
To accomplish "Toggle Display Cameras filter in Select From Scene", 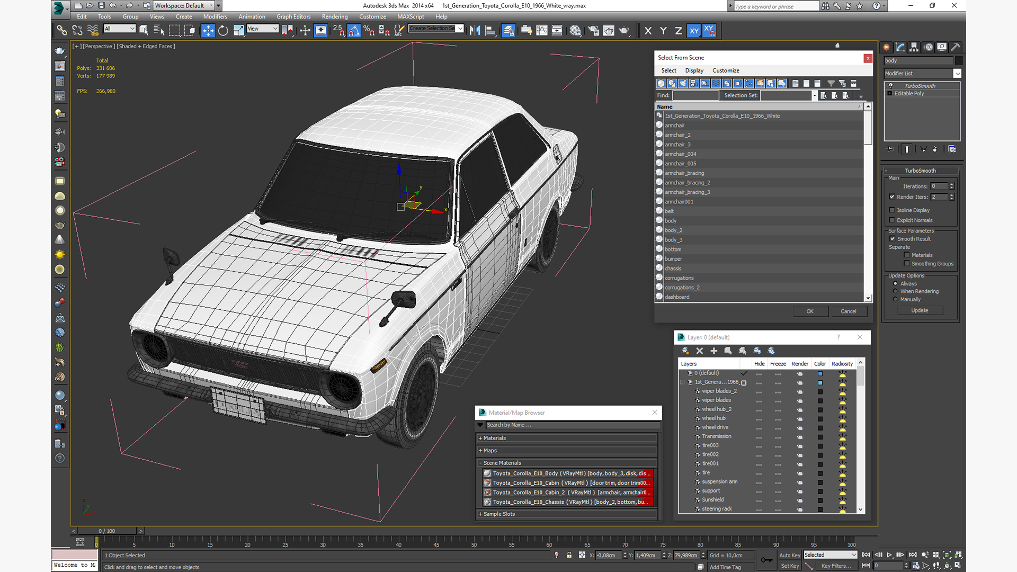I will point(694,84).
